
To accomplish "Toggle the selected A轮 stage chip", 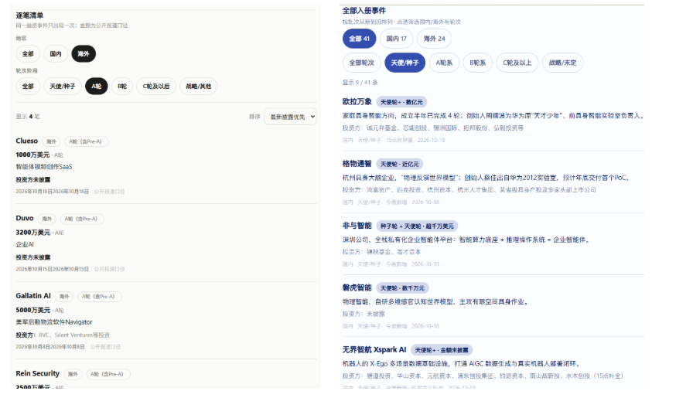I will pos(97,86).
